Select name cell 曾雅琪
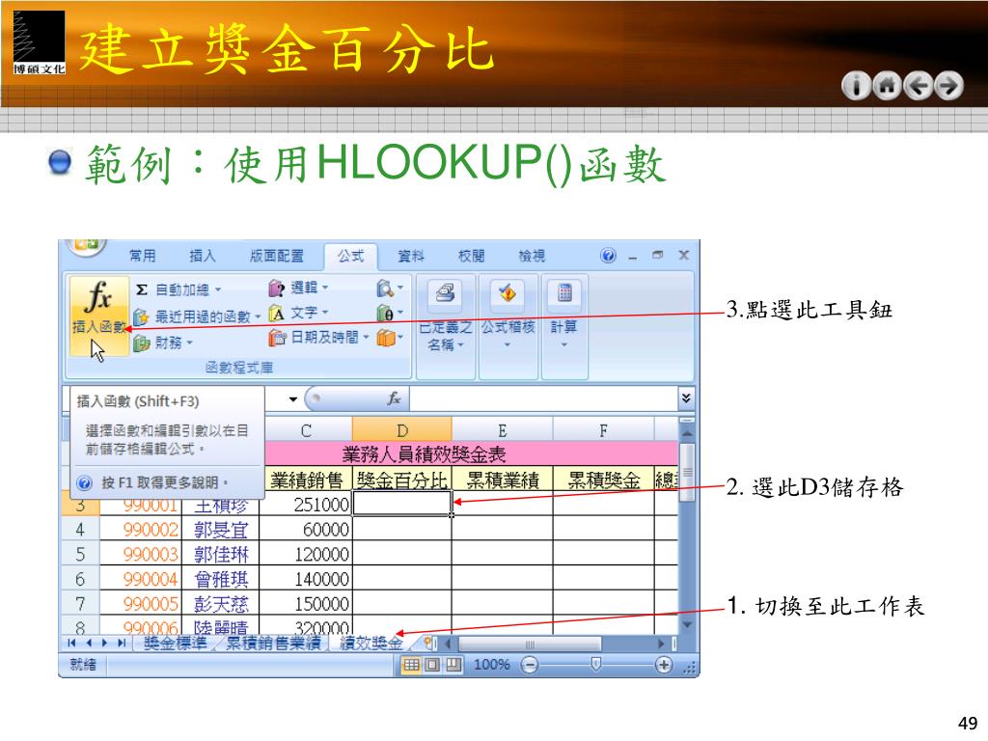This screenshot has height=741, width=988. click(x=221, y=579)
